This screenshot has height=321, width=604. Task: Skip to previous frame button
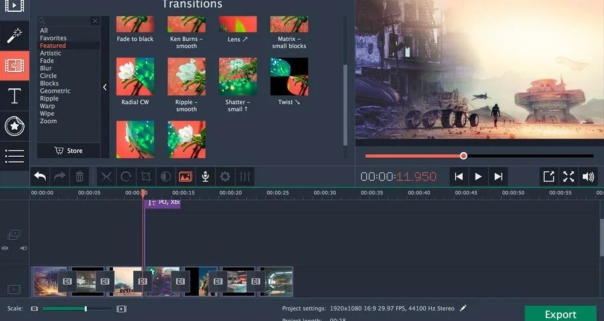tap(458, 177)
